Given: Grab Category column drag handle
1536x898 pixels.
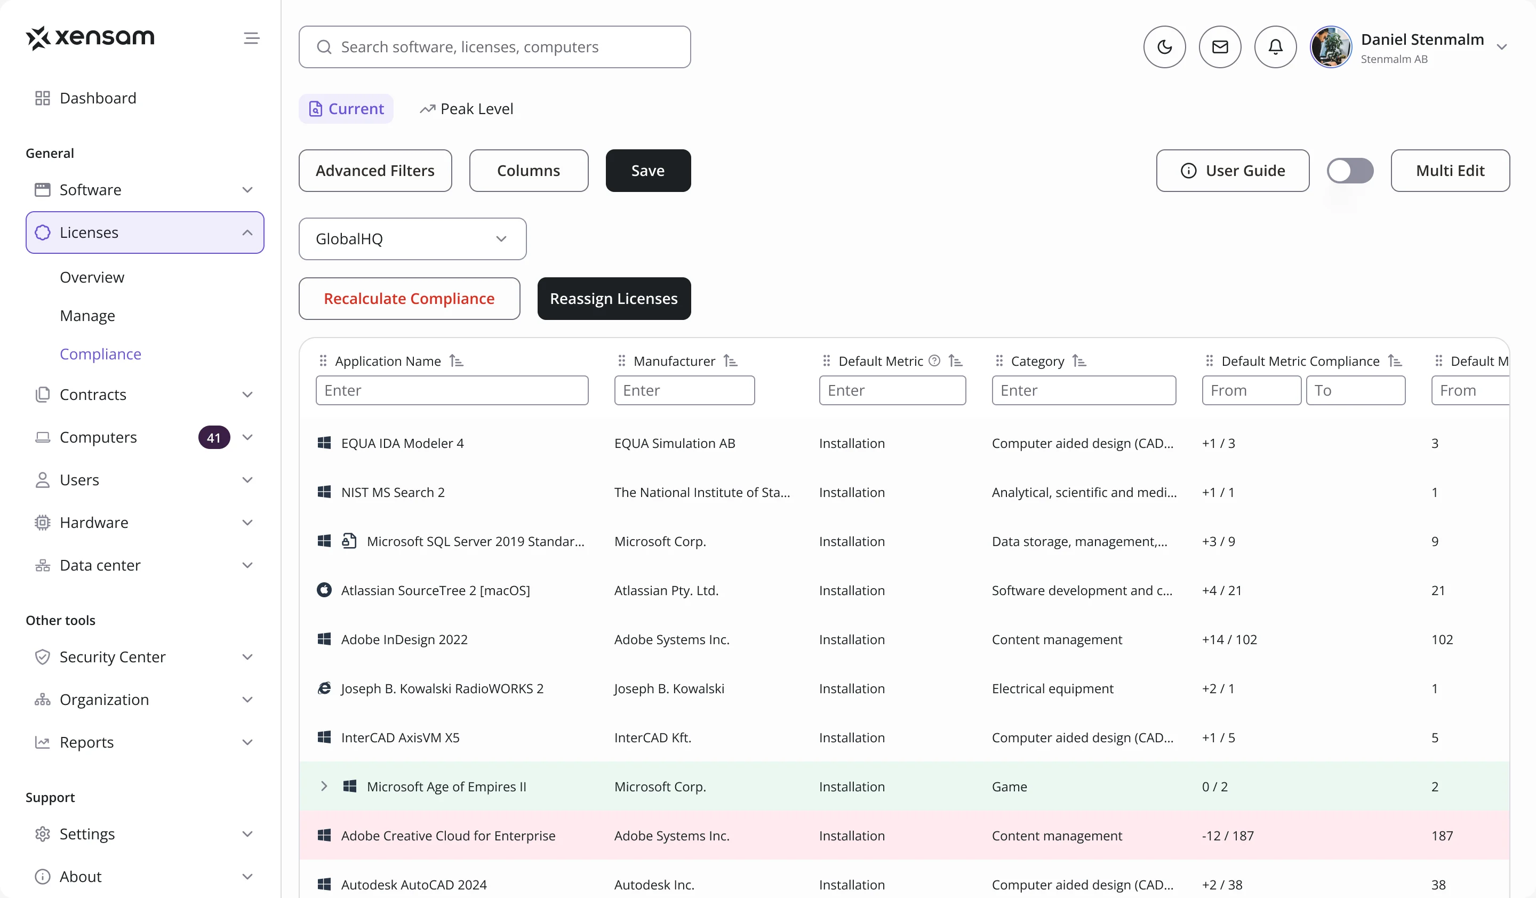Looking at the screenshot, I should pos(999,360).
